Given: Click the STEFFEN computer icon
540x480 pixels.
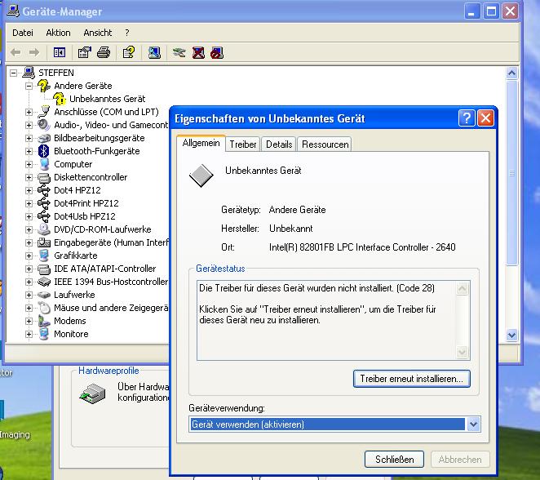Looking at the screenshot, I should 29,73.
